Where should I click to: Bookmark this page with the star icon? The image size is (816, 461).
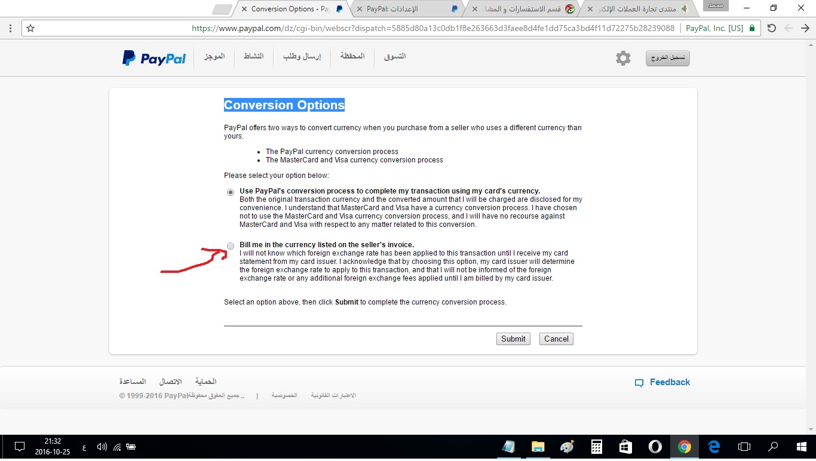click(x=30, y=28)
